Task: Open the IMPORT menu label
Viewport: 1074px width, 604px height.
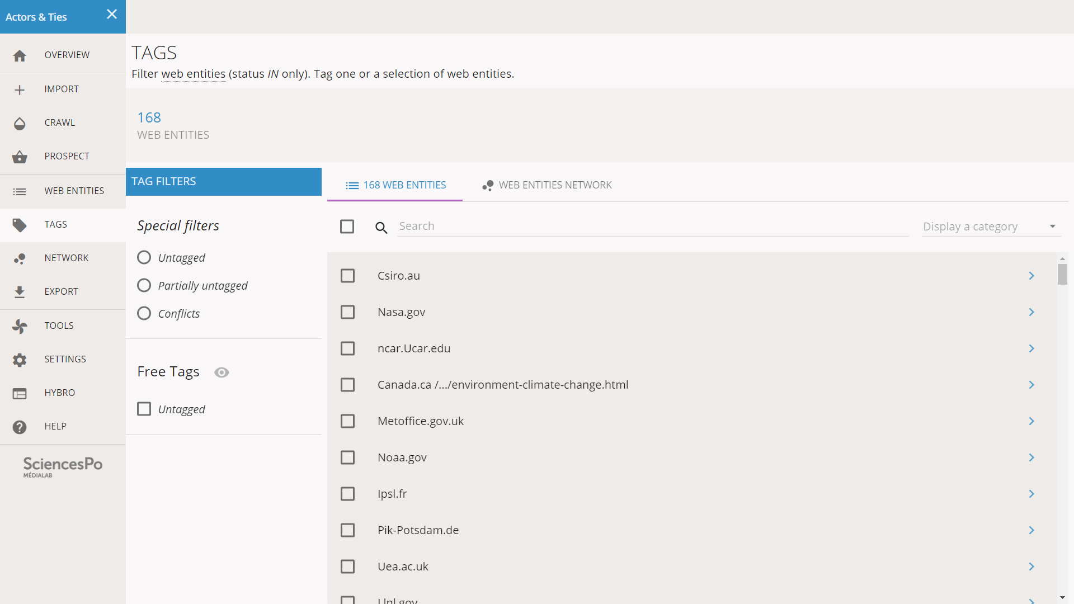Action: pos(62,89)
